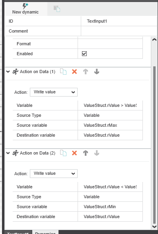Click the scrollbar down arrow

pyautogui.click(x=154, y=226)
